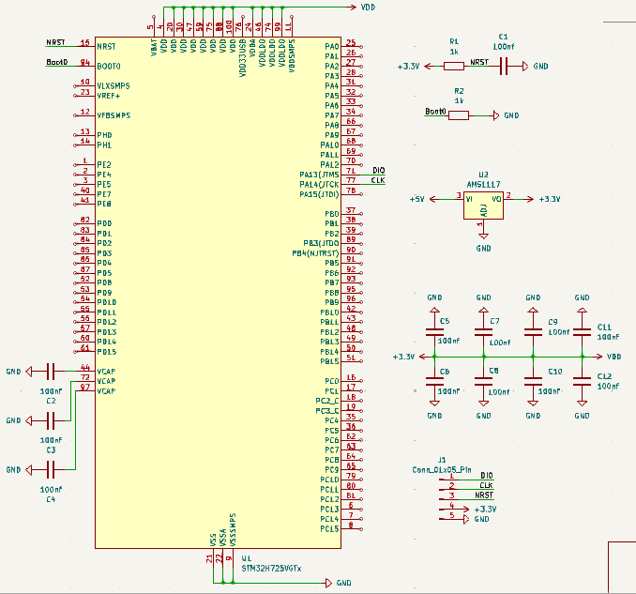The height and width of the screenshot is (594, 636).
Task: Select capacitor C8 symbol
Action: 483,381
